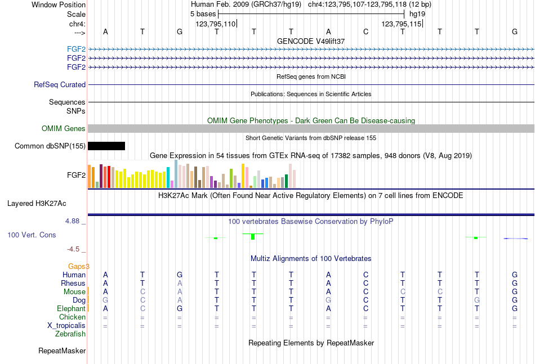Click the 5 bases scale text
This screenshot has height=364, width=535.
click(203, 14)
